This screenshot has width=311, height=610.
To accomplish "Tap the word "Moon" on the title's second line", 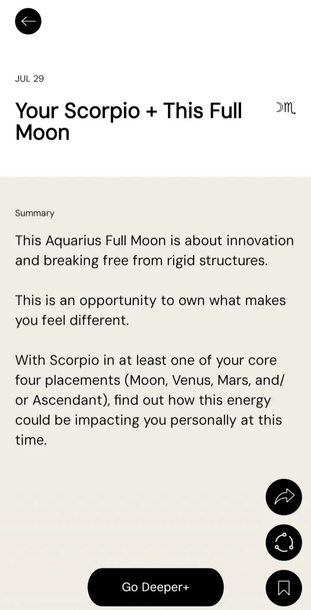I will point(42,133).
